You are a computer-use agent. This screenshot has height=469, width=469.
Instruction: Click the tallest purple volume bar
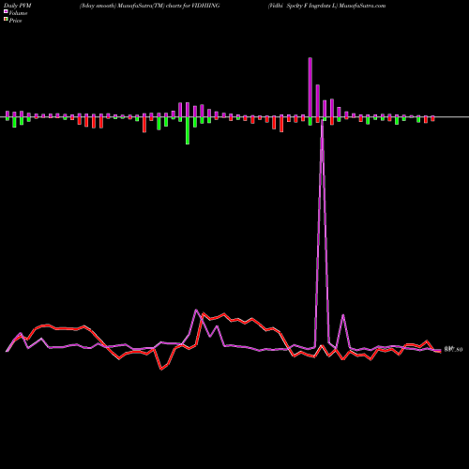click(x=310, y=87)
